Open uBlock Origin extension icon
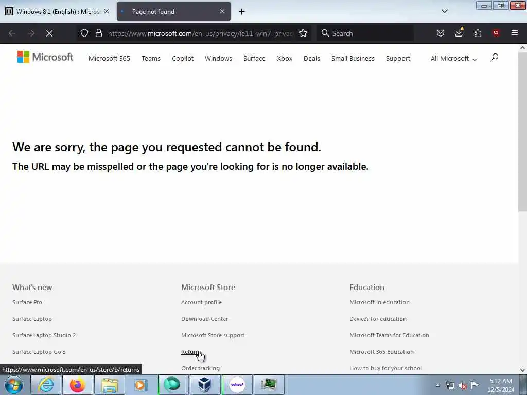 pyautogui.click(x=496, y=33)
